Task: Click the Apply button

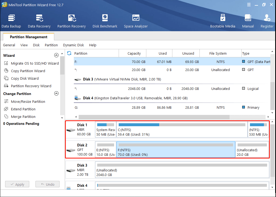Action: 17,184
